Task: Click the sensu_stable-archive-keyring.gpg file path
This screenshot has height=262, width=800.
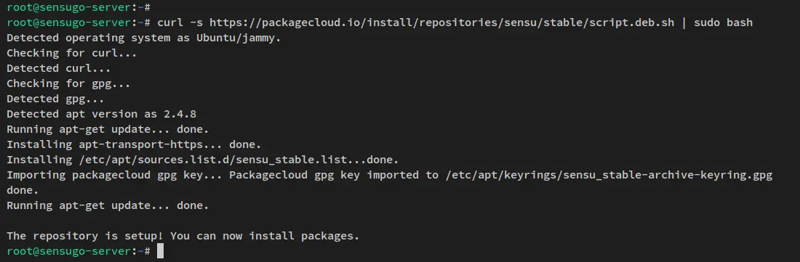Action: click(x=606, y=175)
